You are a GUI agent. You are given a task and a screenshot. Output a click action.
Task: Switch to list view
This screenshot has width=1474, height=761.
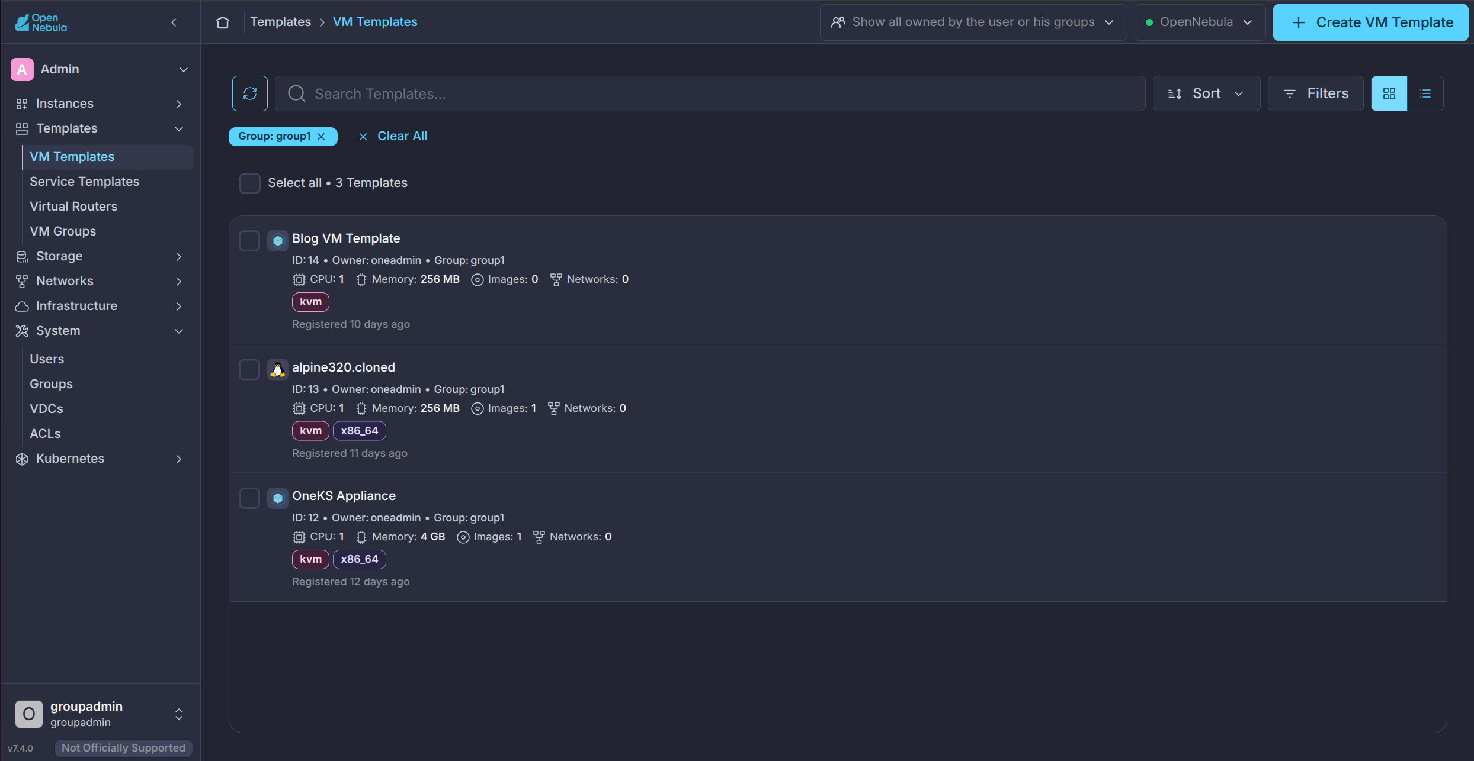1425,93
